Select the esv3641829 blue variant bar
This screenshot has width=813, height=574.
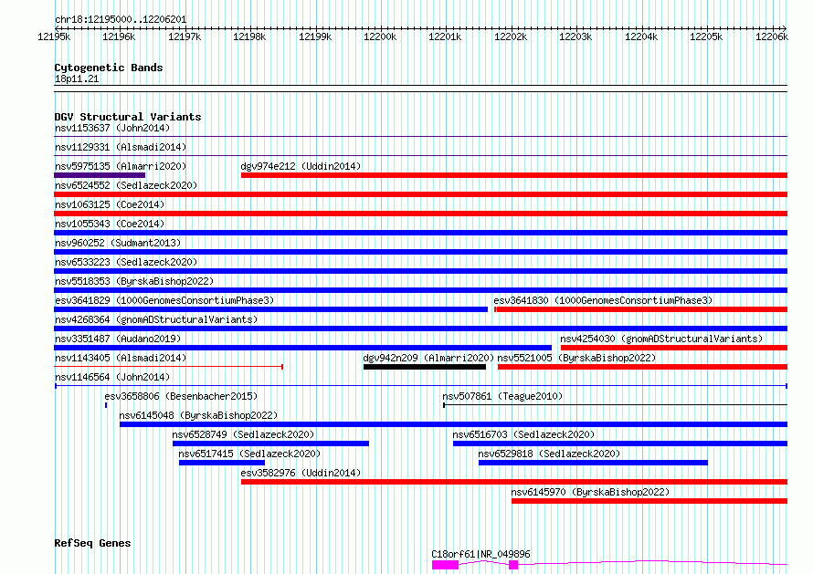pyautogui.click(x=270, y=309)
